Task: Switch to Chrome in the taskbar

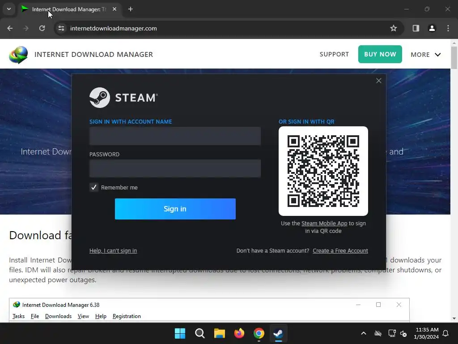Action: point(259,333)
